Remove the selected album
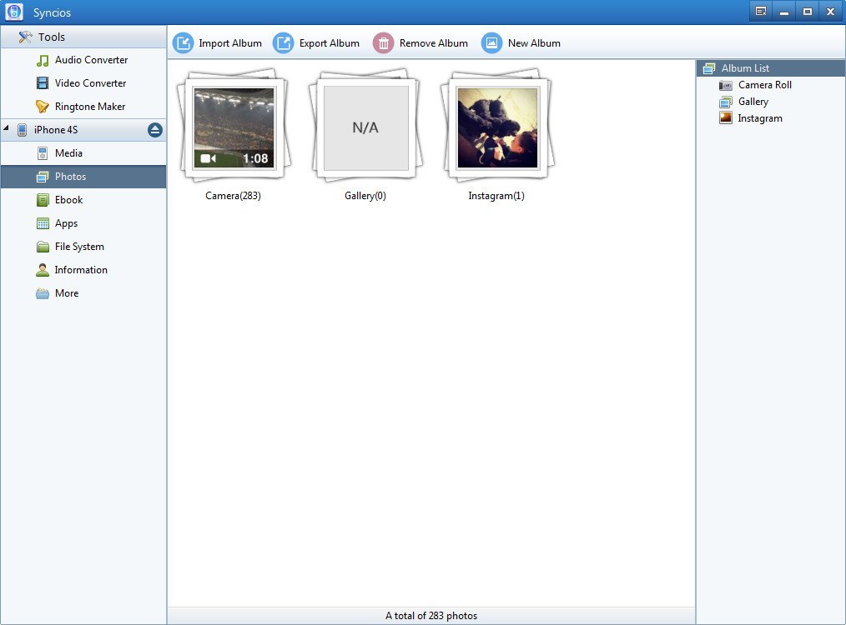846x625 pixels. pos(420,42)
